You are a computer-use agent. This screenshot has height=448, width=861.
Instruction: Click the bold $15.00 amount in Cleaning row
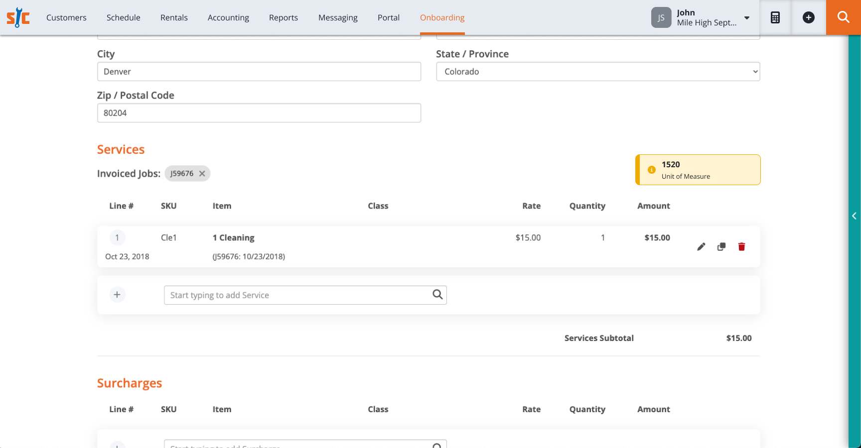click(657, 238)
